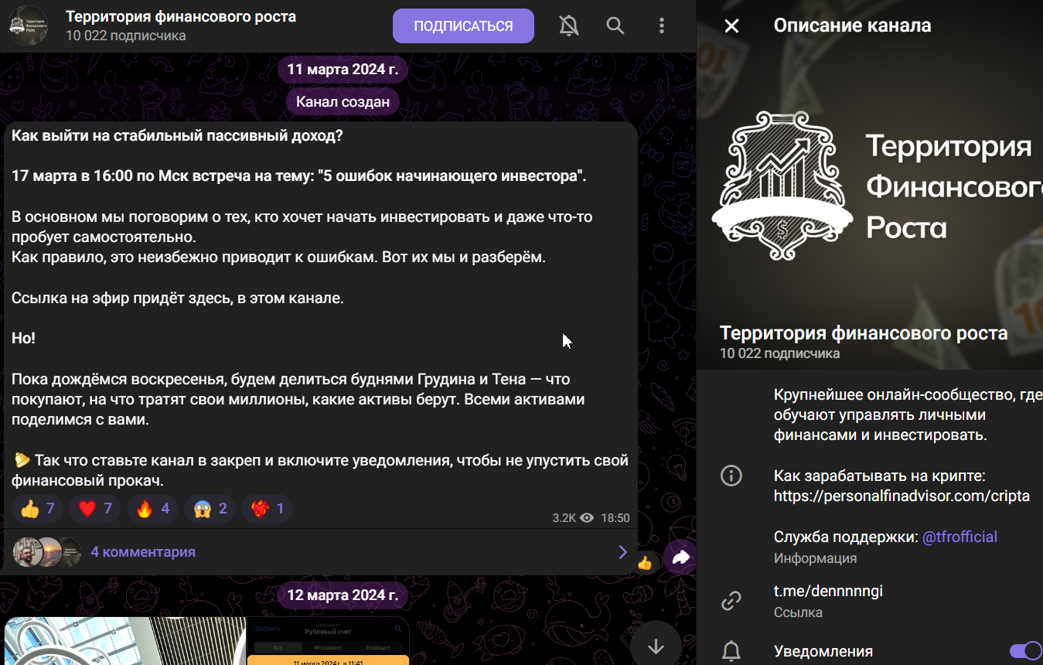
Task: Click the 12 марта 2024 г. date badge
Action: point(343,595)
